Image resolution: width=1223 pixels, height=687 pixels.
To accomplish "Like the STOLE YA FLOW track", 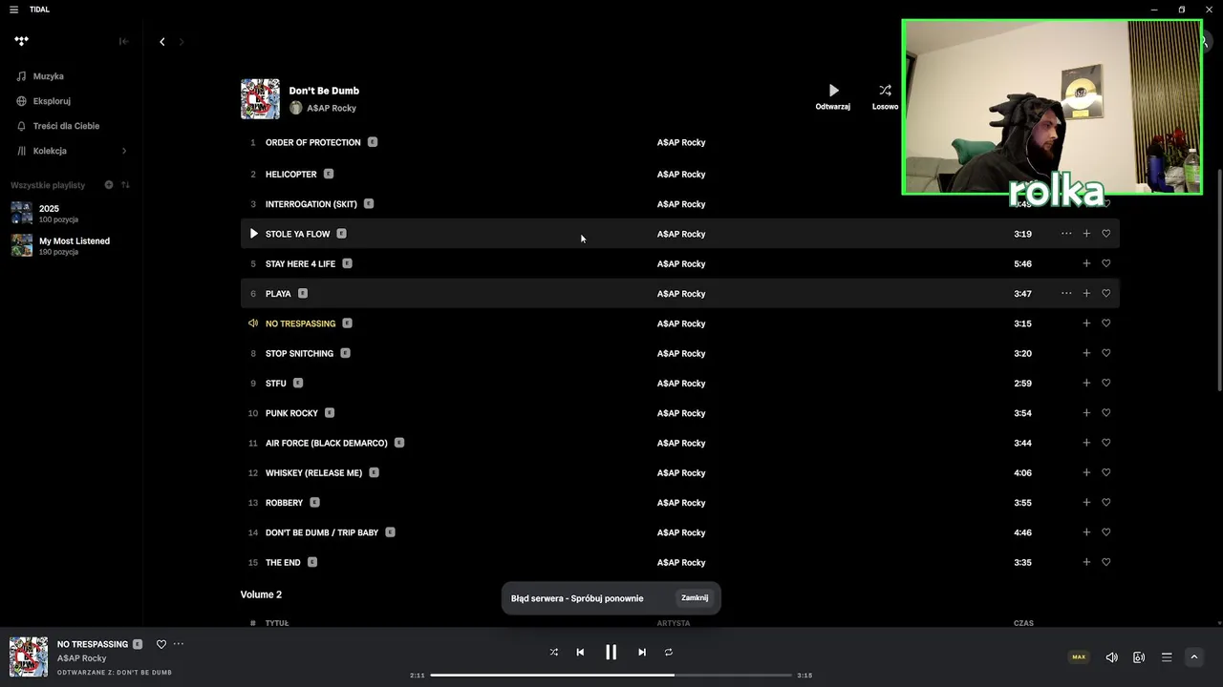I will coord(1106,234).
